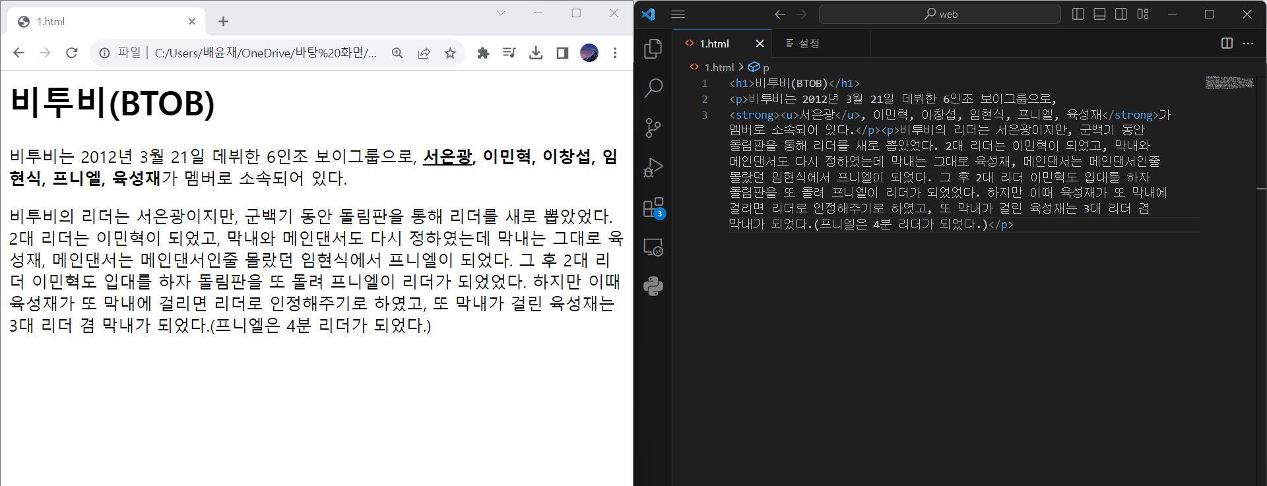Click the VS Code command search box
The width and height of the screenshot is (1267, 486).
pyautogui.click(x=940, y=14)
